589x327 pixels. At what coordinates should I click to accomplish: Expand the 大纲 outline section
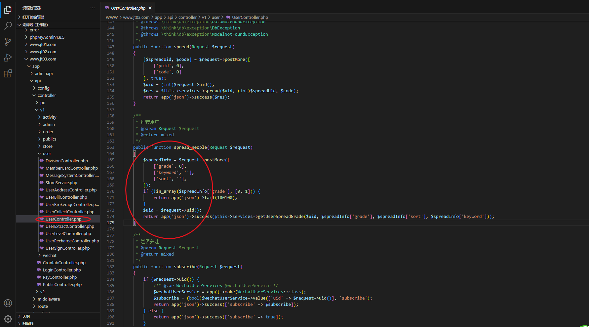[58, 316]
